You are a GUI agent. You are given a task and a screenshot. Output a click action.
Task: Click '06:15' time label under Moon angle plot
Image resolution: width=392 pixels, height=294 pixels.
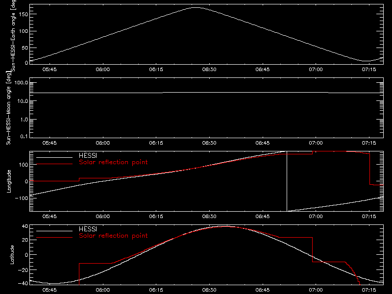click(156, 143)
